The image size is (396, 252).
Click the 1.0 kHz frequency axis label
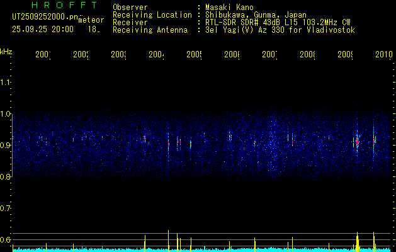[6, 114]
